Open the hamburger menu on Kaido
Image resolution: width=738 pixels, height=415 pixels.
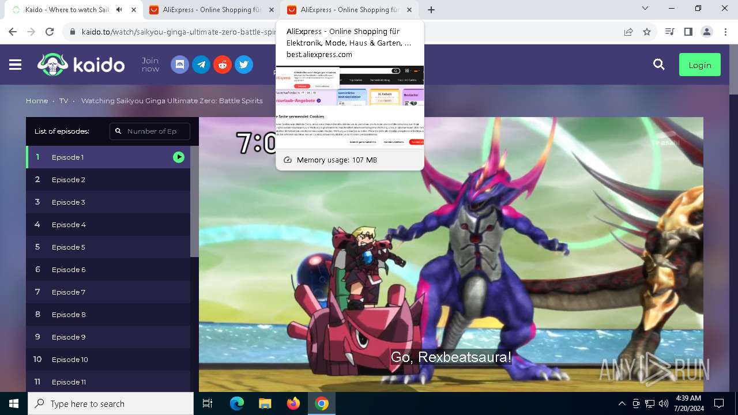point(16,65)
